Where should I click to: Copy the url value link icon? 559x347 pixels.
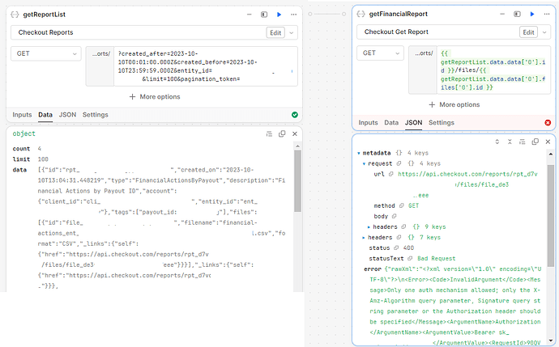[x=390, y=174]
